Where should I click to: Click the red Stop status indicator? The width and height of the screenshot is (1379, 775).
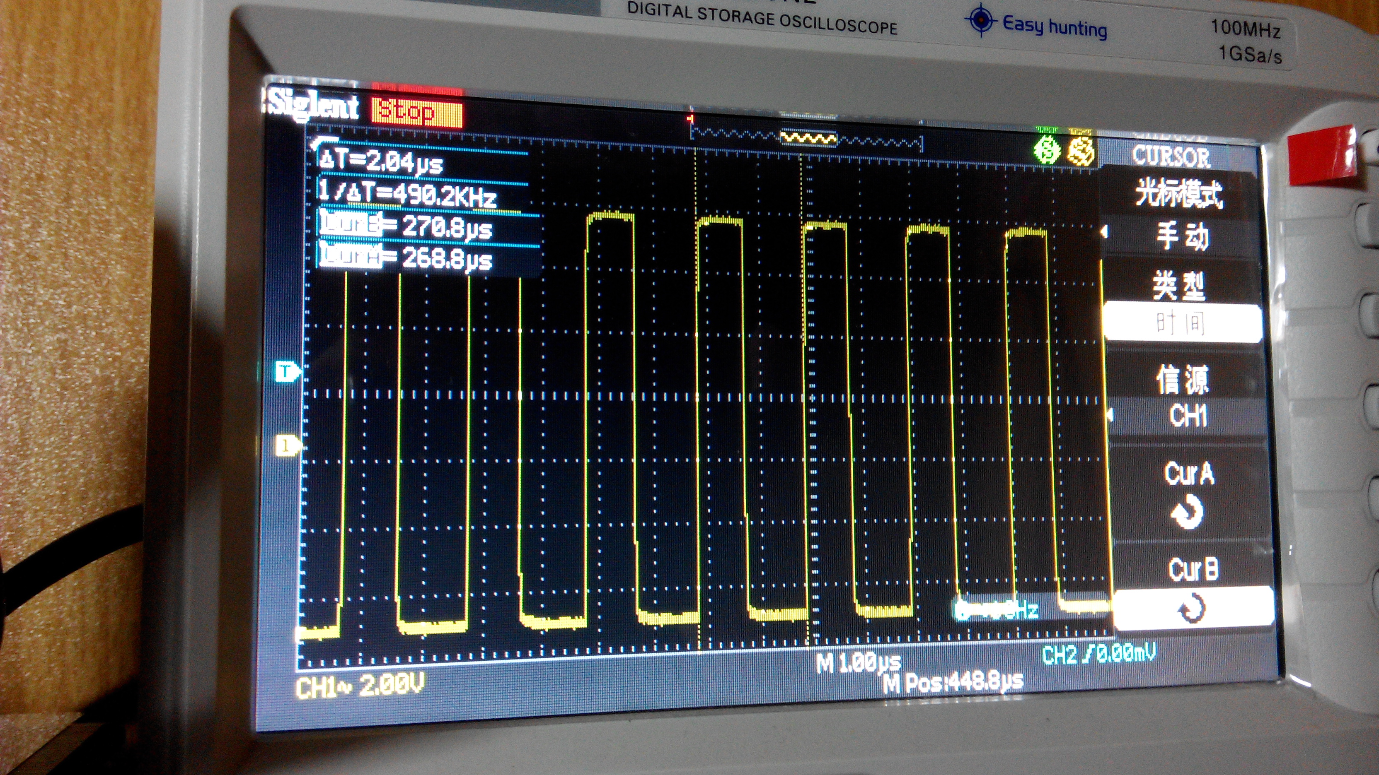coord(417,112)
